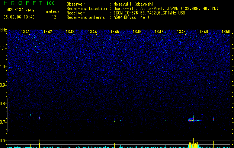This screenshot has height=148, width=234.
Task: Click the 1341 time axis label
Action: click(x=25, y=31)
